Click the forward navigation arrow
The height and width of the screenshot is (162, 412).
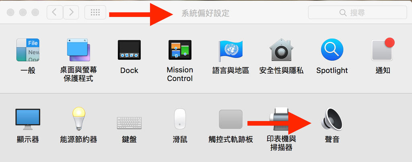point(71,12)
